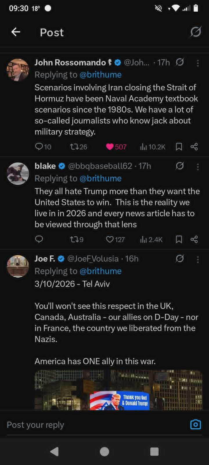Unlike John Rossomando's post with 507 likes
This screenshot has height=465, width=209.
(110, 147)
